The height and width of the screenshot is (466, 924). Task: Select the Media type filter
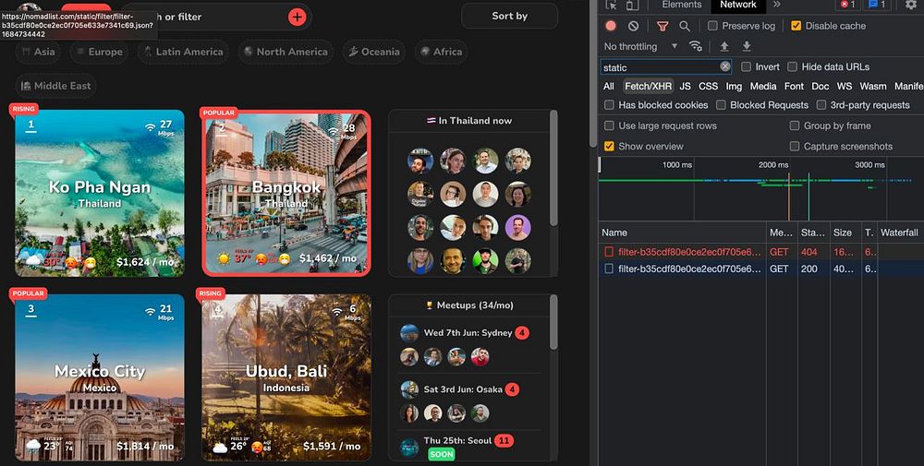coord(763,87)
